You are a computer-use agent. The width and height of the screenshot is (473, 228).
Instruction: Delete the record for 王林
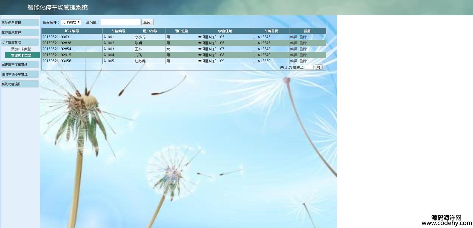click(303, 49)
